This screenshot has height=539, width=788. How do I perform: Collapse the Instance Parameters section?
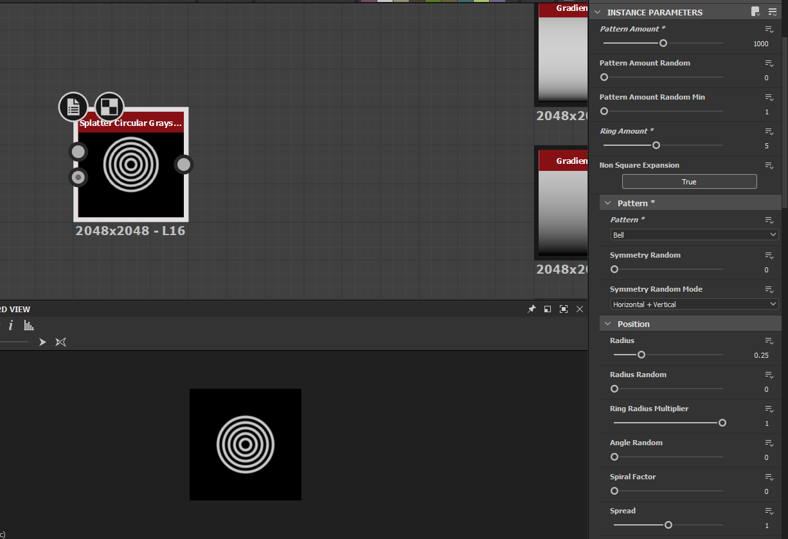(597, 12)
